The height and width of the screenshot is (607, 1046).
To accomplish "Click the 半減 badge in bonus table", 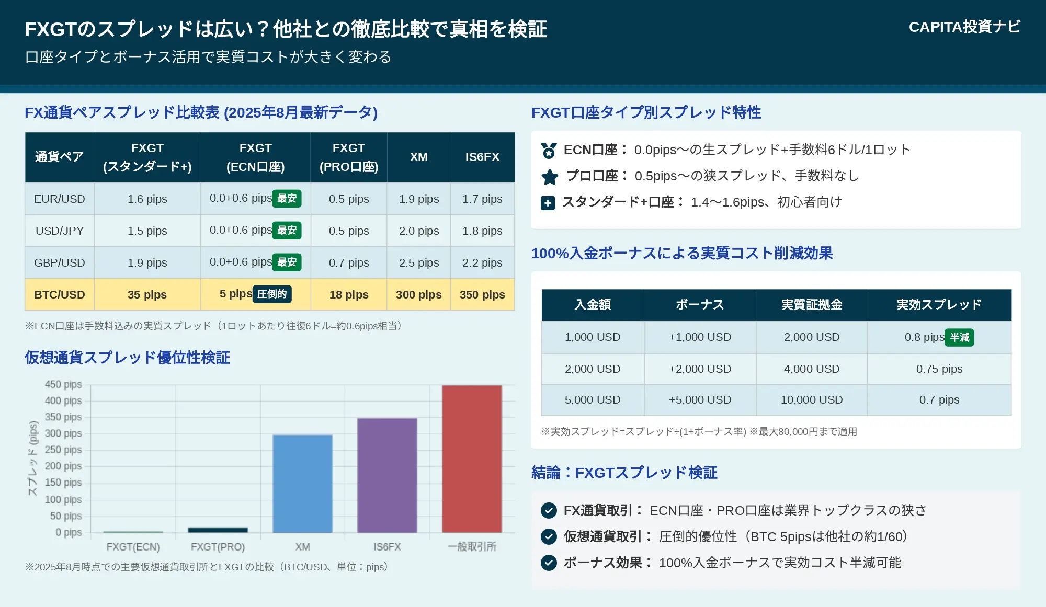I will click(959, 337).
